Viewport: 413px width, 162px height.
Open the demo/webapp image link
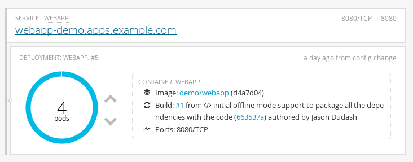pos(204,93)
